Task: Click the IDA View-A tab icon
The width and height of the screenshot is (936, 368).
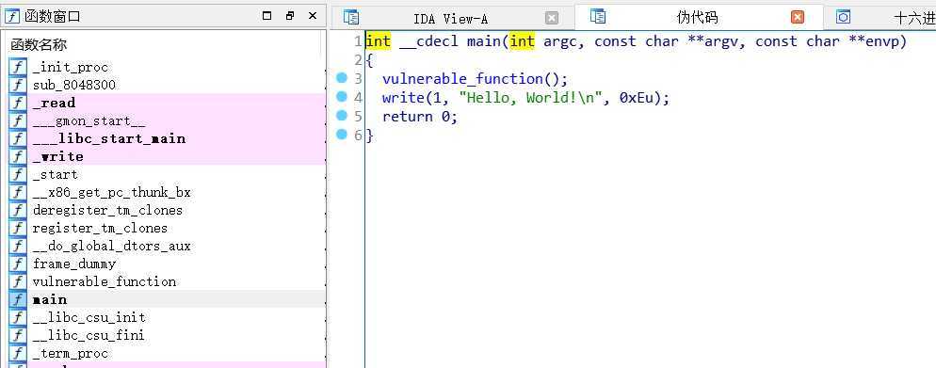Action: [x=351, y=18]
